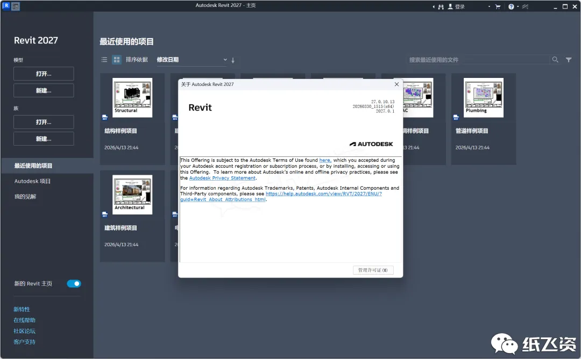Click the 2027.0.1 version text in About dialog
This screenshot has width=581, height=359.
tap(385, 111)
